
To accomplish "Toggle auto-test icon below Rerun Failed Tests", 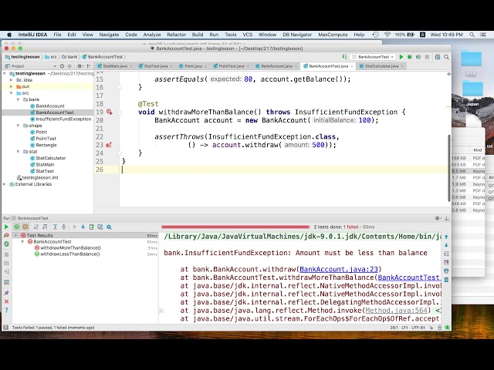I will pyautogui.click(x=6, y=244).
